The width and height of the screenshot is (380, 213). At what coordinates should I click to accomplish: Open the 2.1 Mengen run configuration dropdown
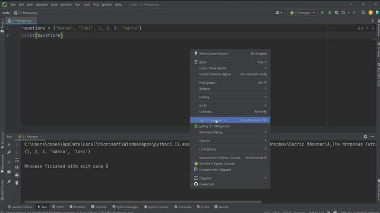tap(302, 12)
